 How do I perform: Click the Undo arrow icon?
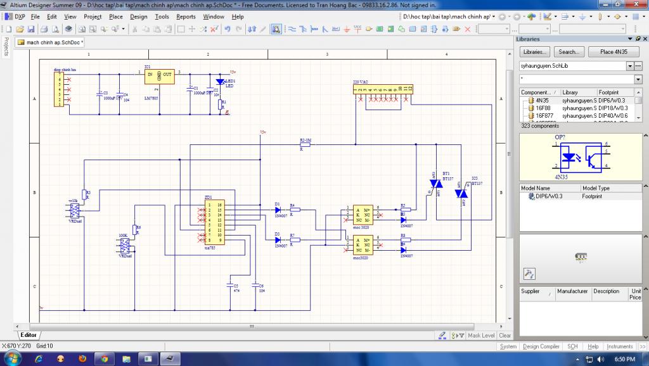tap(228, 29)
